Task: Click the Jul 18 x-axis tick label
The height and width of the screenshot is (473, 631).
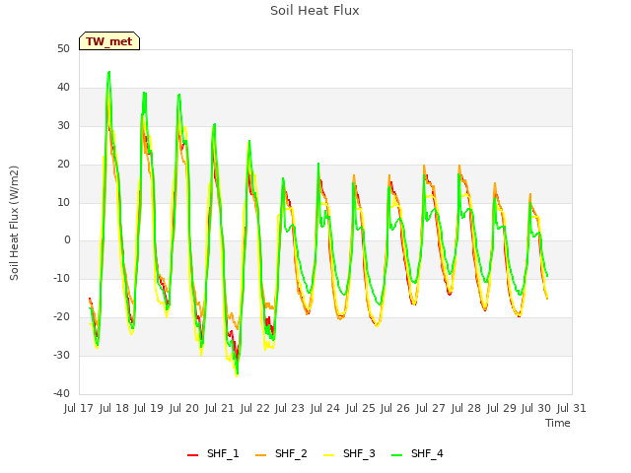Action: 114,408
